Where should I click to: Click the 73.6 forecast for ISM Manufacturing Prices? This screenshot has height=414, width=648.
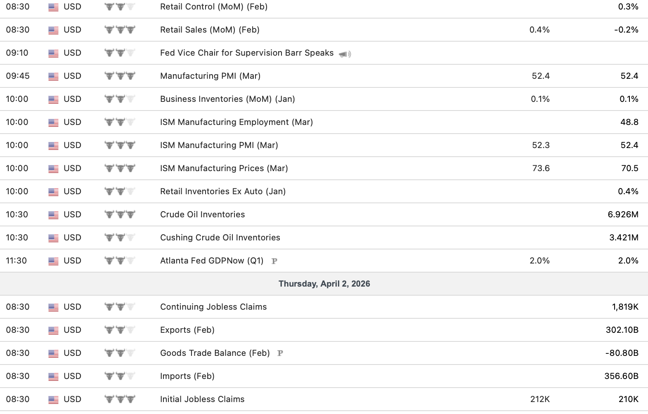541,168
